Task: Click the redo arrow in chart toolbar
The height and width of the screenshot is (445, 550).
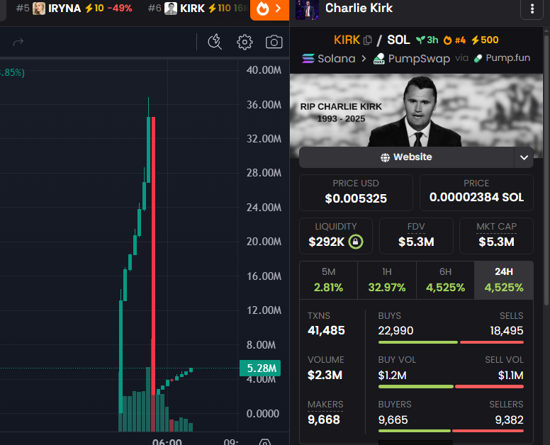Action: pyautogui.click(x=18, y=42)
